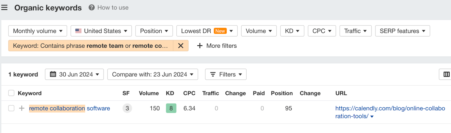Open the calendly.com blog URL link
This screenshot has height=133, width=451.
click(x=390, y=112)
